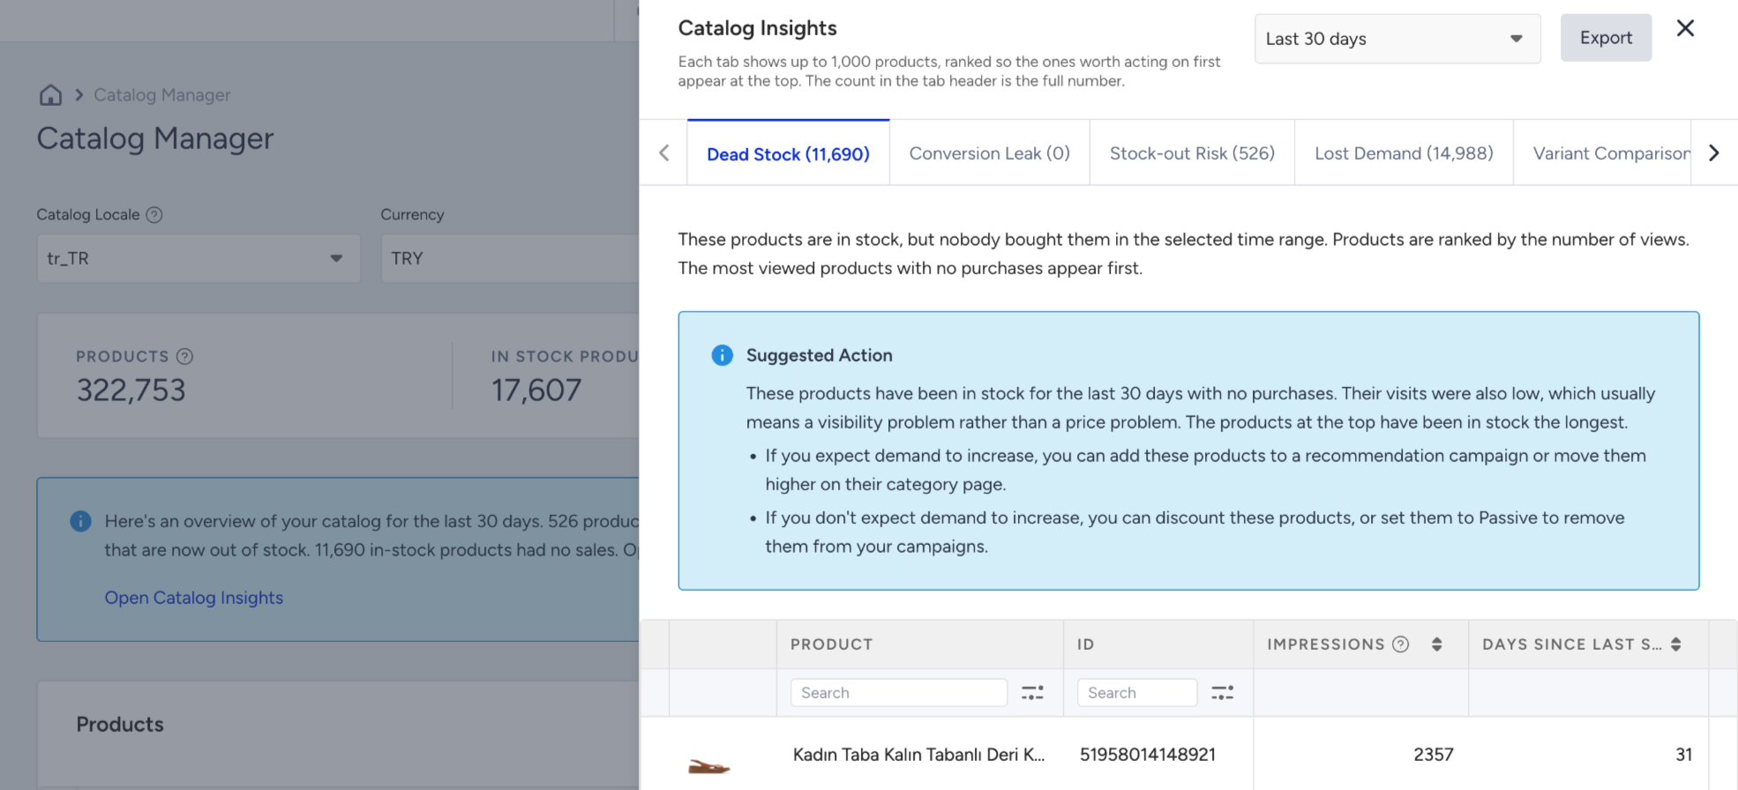1738x790 pixels.
Task: Open Product column filter options icon
Action: (1032, 693)
